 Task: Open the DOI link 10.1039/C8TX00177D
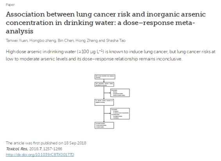click(x=40, y=155)
